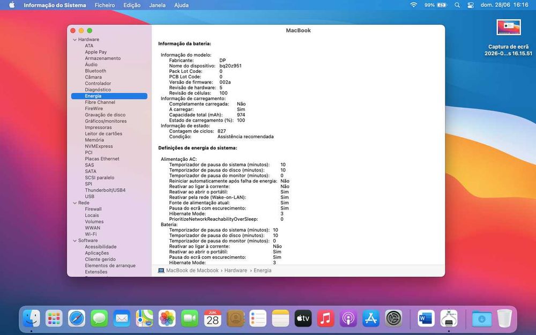This screenshot has height=335, width=536.
Task: Select Bluetooth in the sidebar
Action: (x=95, y=71)
